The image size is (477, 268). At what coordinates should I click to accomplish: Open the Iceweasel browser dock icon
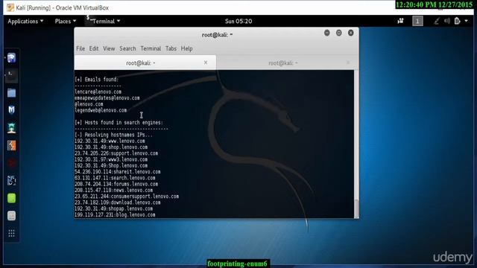click(x=12, y=58)
